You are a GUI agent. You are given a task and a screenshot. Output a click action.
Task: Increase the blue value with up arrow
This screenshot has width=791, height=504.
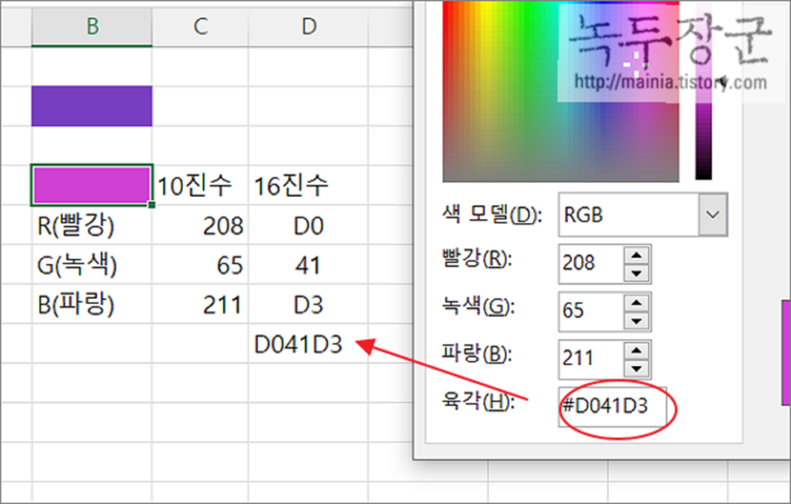coord(637,350)
